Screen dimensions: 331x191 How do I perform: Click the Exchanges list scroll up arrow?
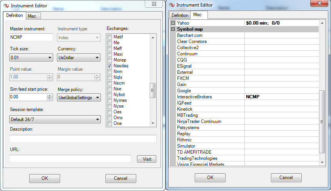(x=153, y=38)
